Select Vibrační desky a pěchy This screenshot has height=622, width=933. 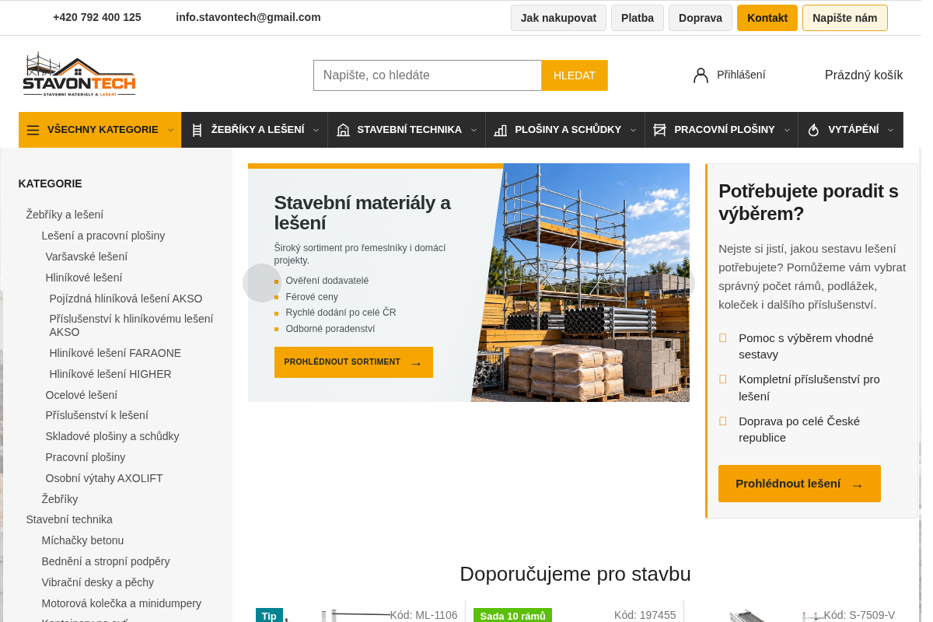[98, 582]
